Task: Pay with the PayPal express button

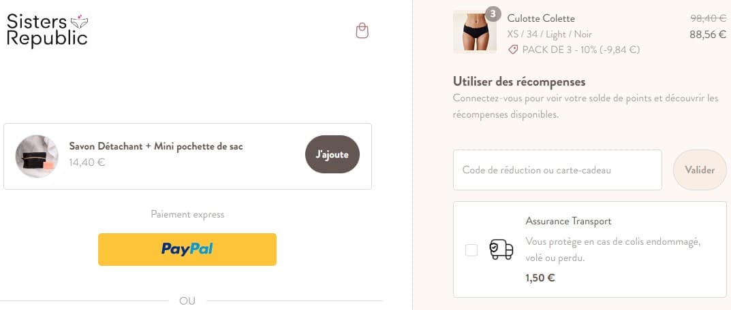Action: (187, 249)
